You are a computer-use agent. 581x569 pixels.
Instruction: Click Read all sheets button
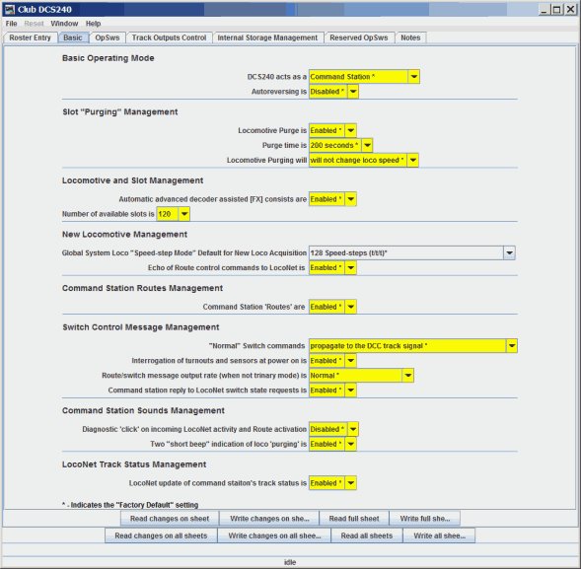coord(367,535)
